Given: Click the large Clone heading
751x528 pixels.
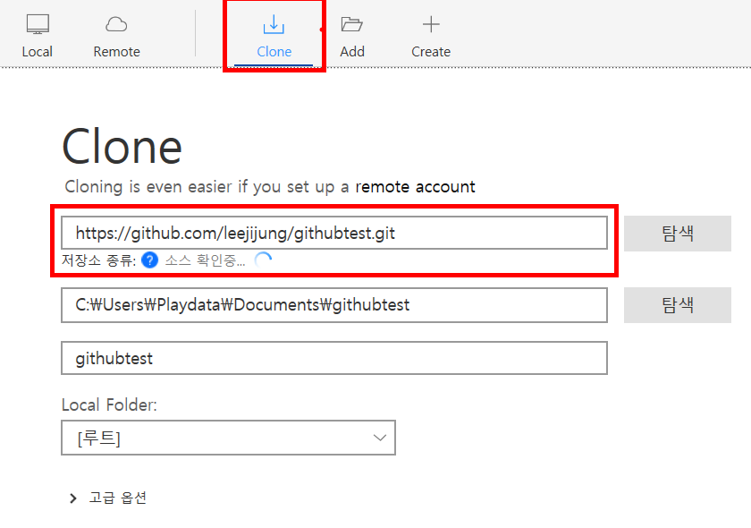Looking at the screenshot, I should (122, 147).
